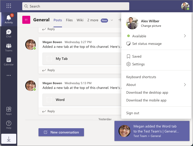Click in the Search box
The width and height of the screenshot is (193, 146).
click(76, 6)
